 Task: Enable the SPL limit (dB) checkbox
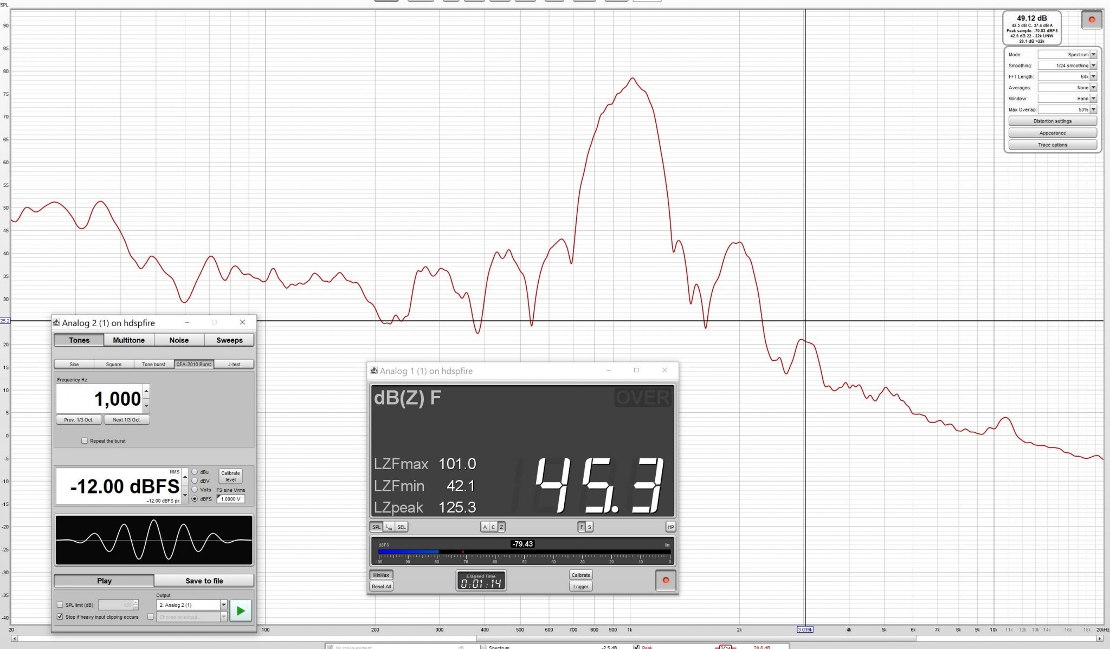point(60,605)
